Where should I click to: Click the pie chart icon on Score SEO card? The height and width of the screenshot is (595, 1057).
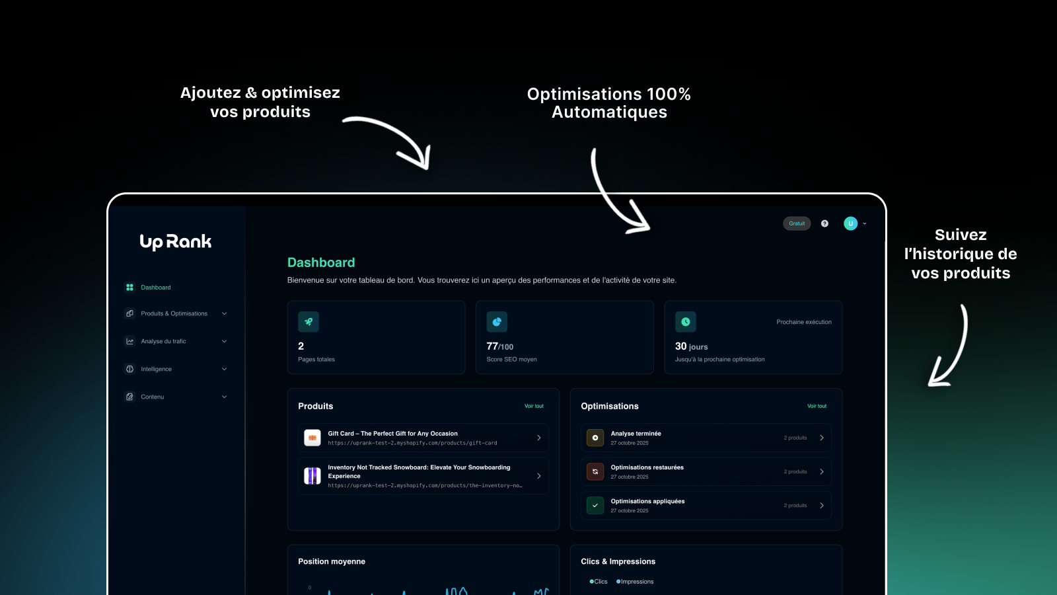pyautogui.click(x=497, y=322)
